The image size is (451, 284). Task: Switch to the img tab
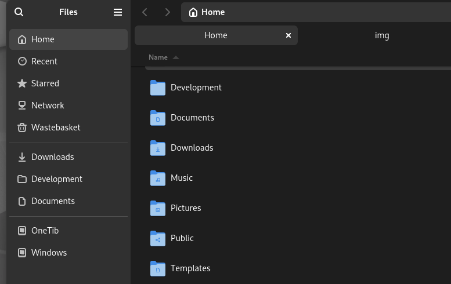pyautogui.click(x=382, y=35)
